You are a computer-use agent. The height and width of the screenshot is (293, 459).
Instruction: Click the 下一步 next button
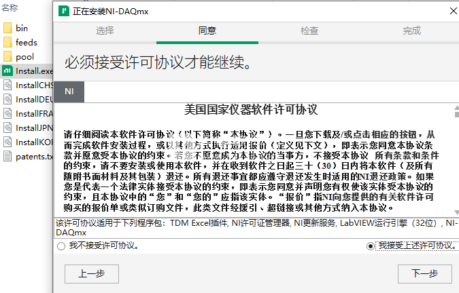point(425,274)
